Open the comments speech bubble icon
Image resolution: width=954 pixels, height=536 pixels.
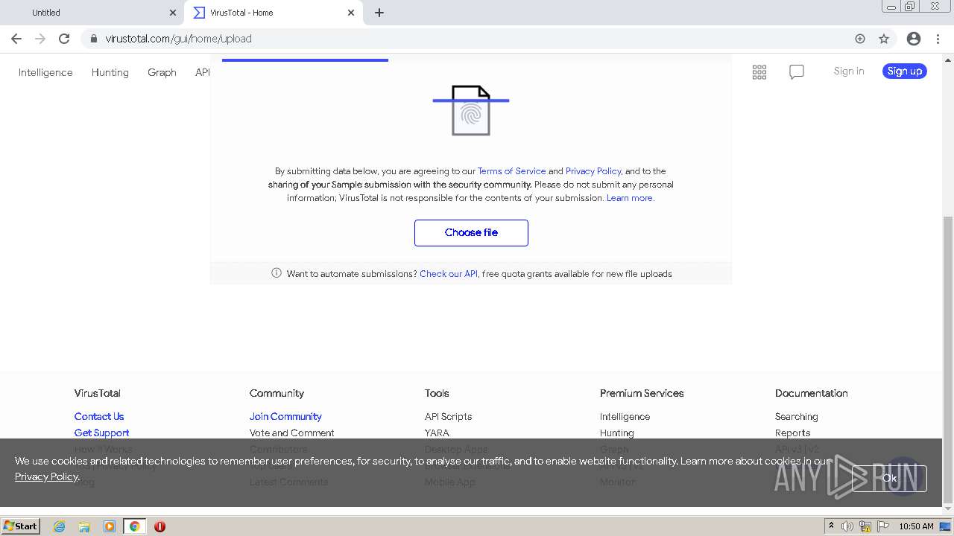coord(797,72)
